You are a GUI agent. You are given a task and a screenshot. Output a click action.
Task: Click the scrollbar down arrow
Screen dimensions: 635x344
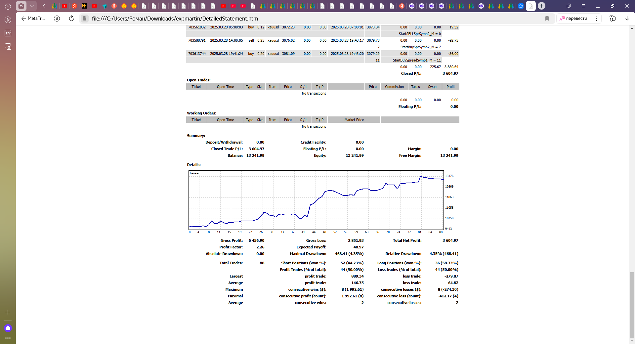click(632, 341)
